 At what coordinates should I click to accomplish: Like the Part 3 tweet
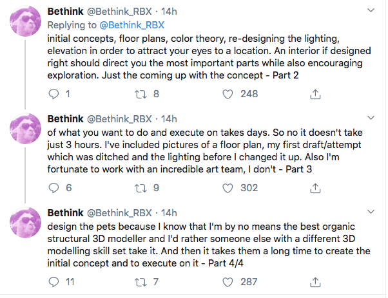(x=228, y=188)
